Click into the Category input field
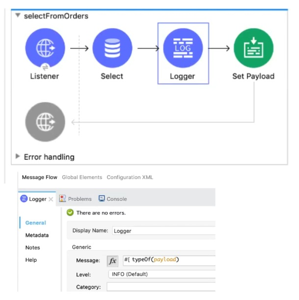The image size is (299, 300). pyautogui.click(x=162, y=287)
